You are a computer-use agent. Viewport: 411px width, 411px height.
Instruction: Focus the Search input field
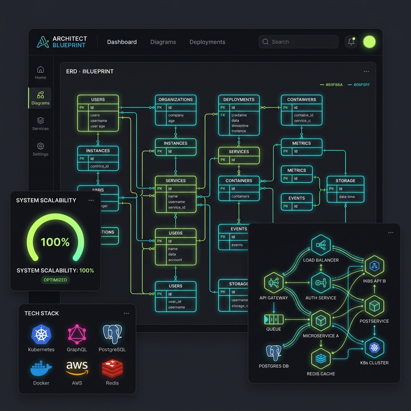[x=299, y=42]
